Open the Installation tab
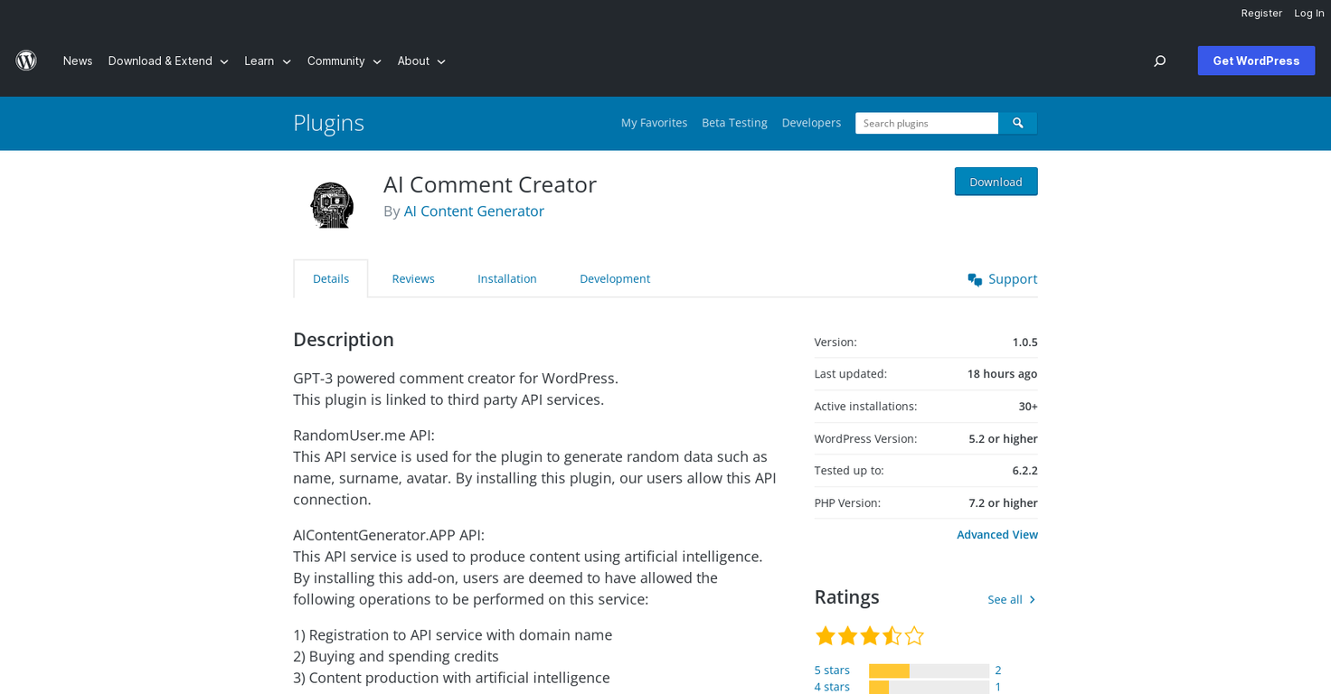The width and height of the screenshot is (1331, 694). tap(507, 278)
